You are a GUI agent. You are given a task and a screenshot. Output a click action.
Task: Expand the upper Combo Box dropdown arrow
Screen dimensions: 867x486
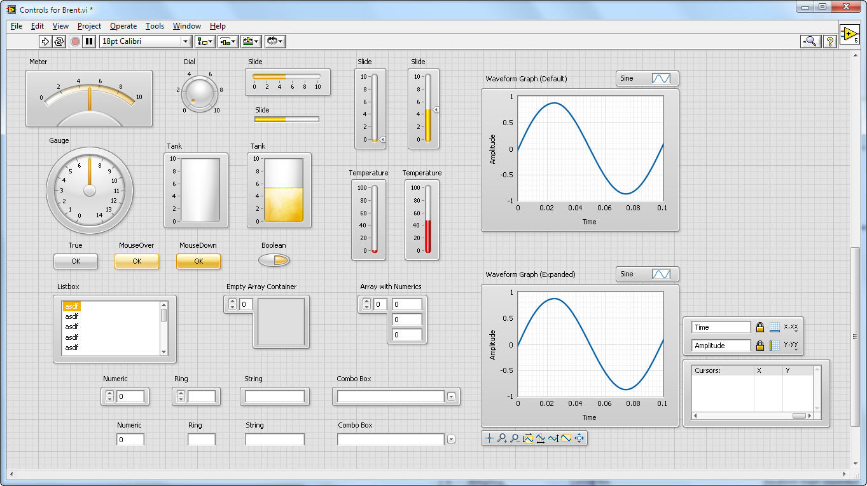tap(451, 396)
